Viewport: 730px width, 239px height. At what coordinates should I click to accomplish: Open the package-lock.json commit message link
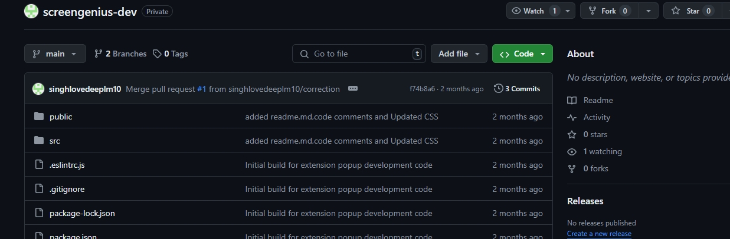tap(339, 213)
